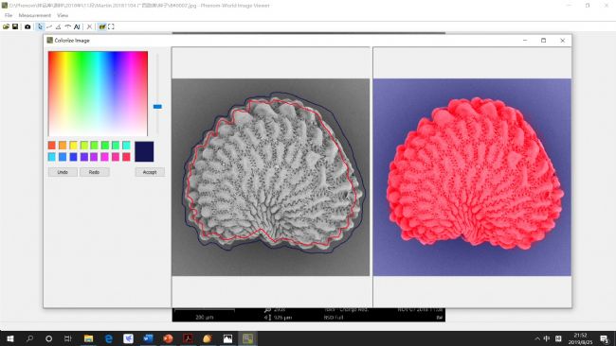616x346 pixels.
Task: Click the grayscale SEM image with outlines
Action: [271, 177]
